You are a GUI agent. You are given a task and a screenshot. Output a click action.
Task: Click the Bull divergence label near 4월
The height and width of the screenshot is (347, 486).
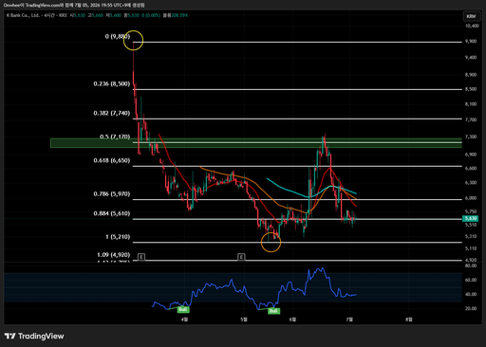click(183, 309)
